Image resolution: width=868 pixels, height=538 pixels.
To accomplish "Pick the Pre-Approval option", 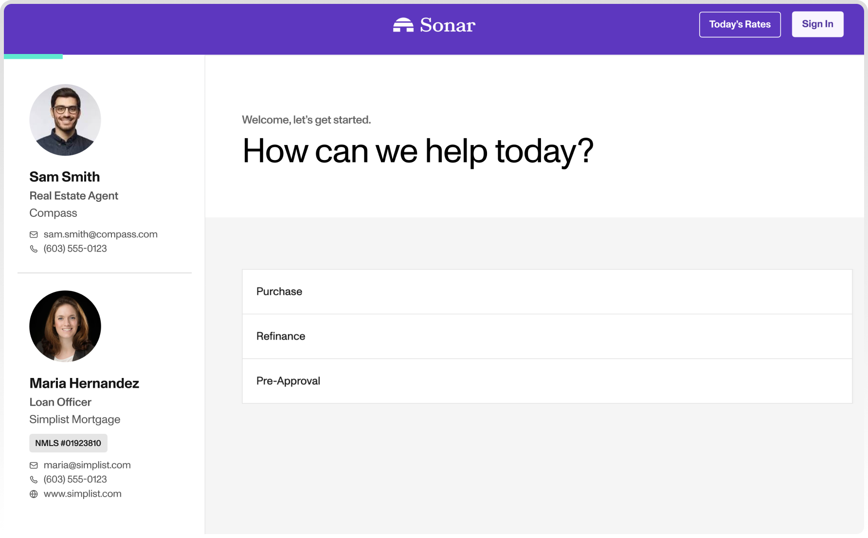I will tap(547, 381).
